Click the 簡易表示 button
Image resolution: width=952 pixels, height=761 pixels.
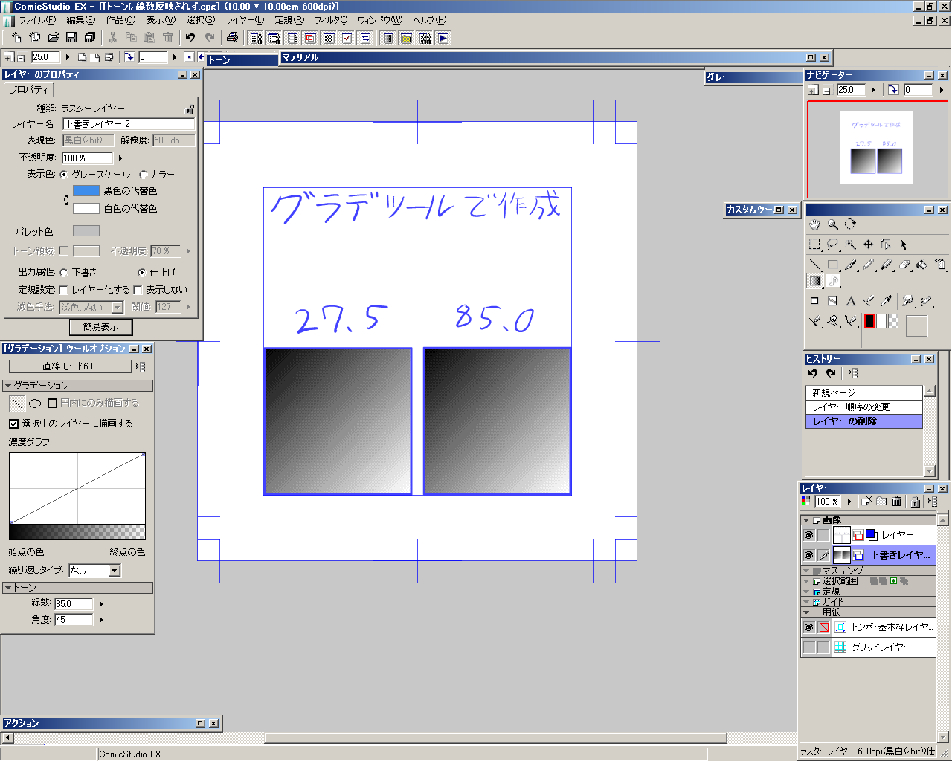(101, 327)
